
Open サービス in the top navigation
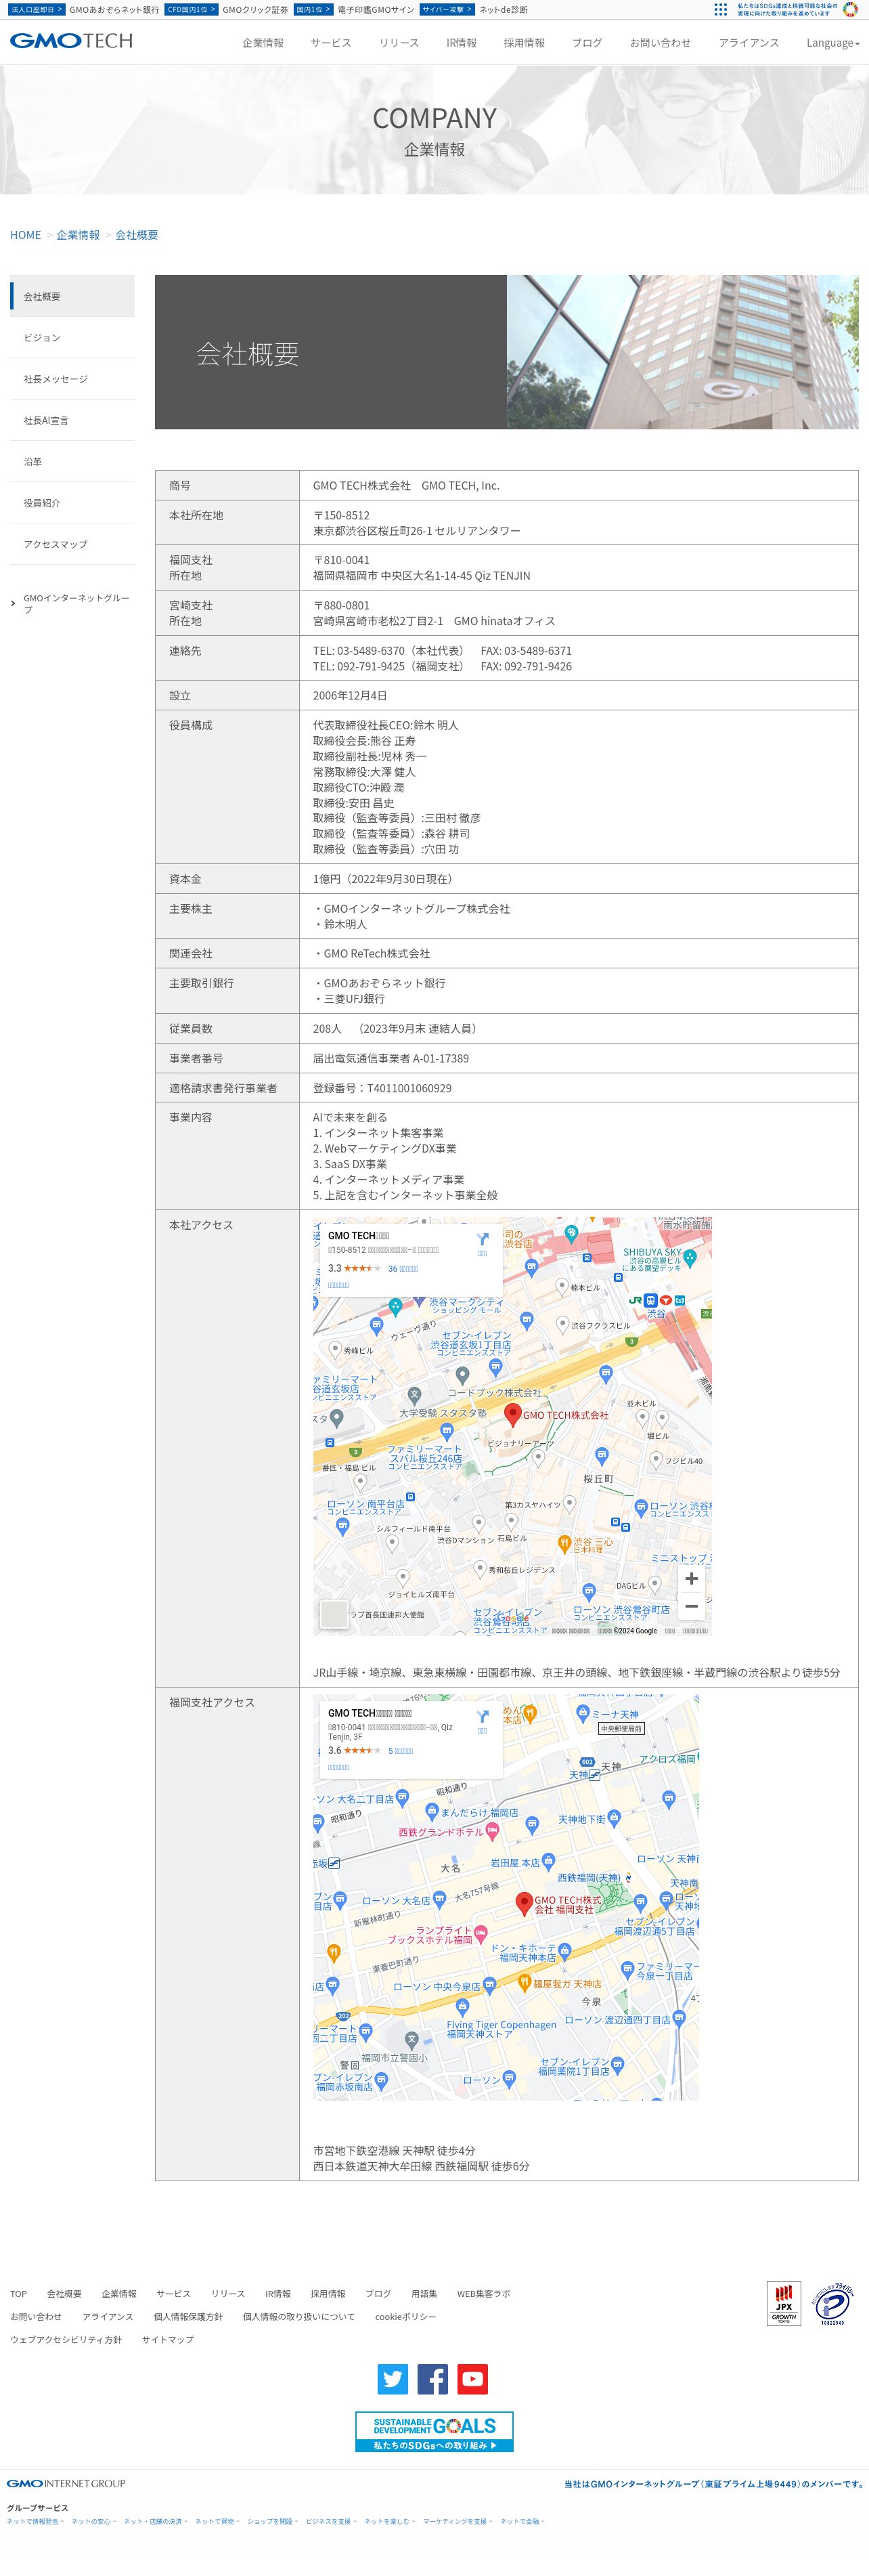click(x=331, y=43)
